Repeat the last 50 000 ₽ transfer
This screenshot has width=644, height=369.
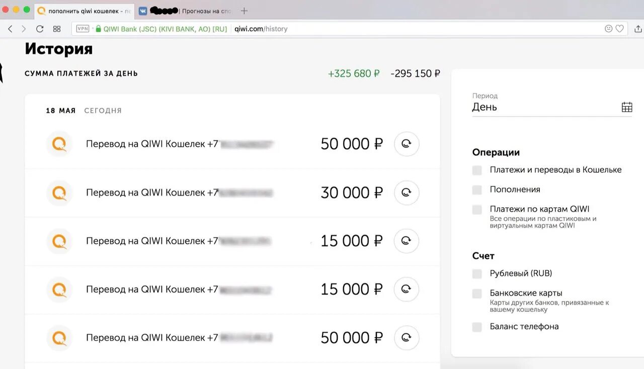[407, 338]
